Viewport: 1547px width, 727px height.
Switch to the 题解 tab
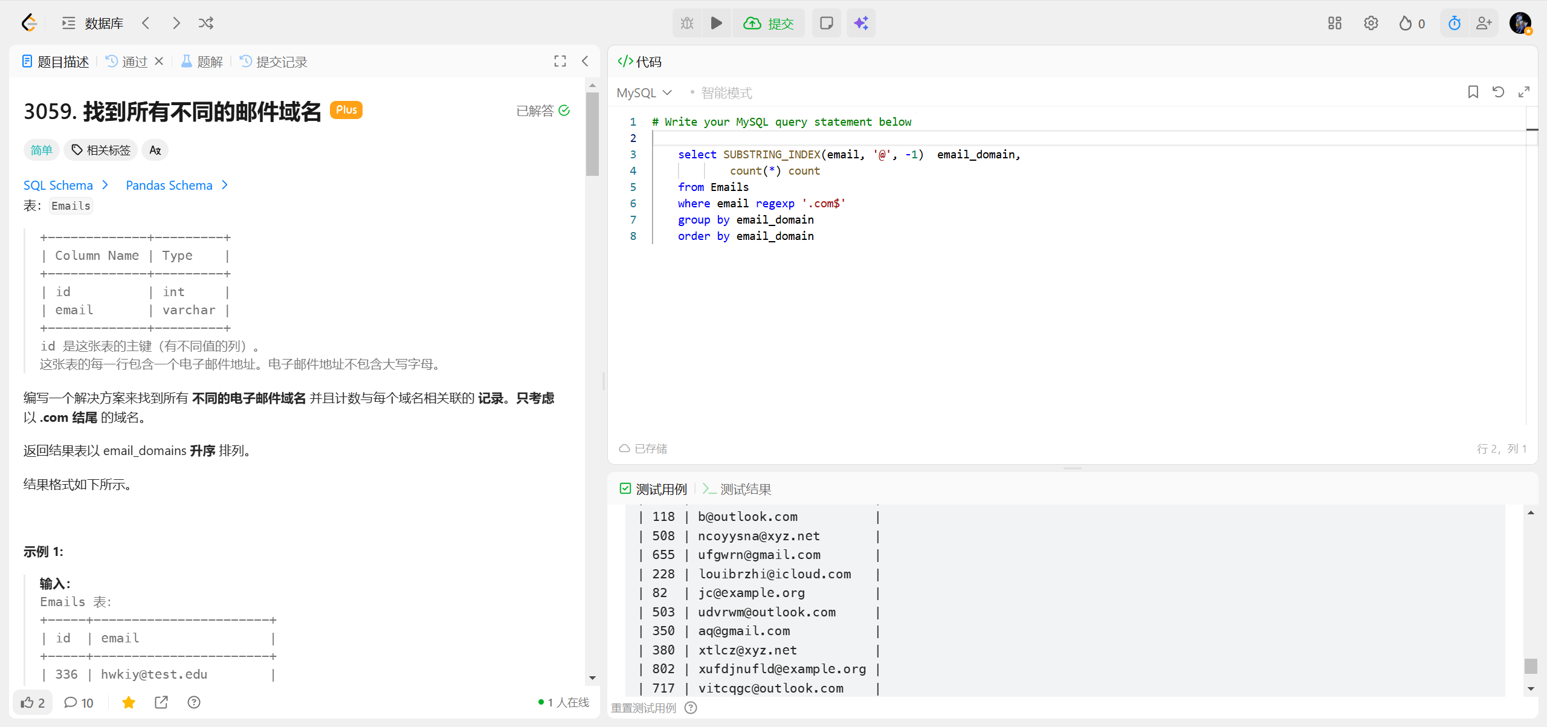[202, 62]
